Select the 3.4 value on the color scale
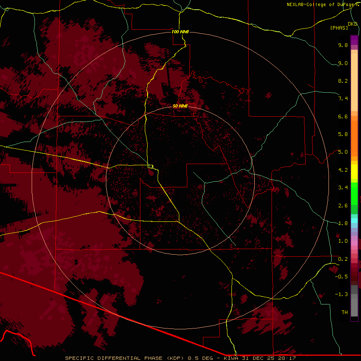 tap(343, 188)
